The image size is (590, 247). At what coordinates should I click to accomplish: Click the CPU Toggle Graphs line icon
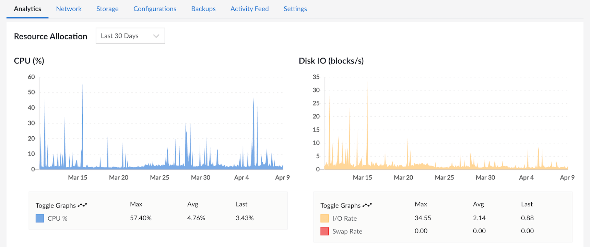point(82,205)
